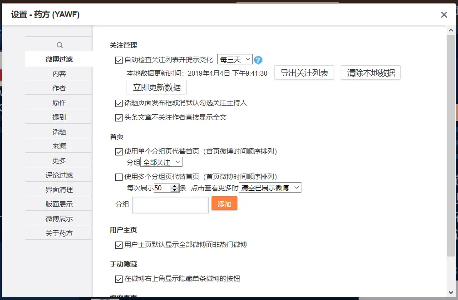Open the blue question mark help icon
Screen dimensions: 458x300
point(257,59)
